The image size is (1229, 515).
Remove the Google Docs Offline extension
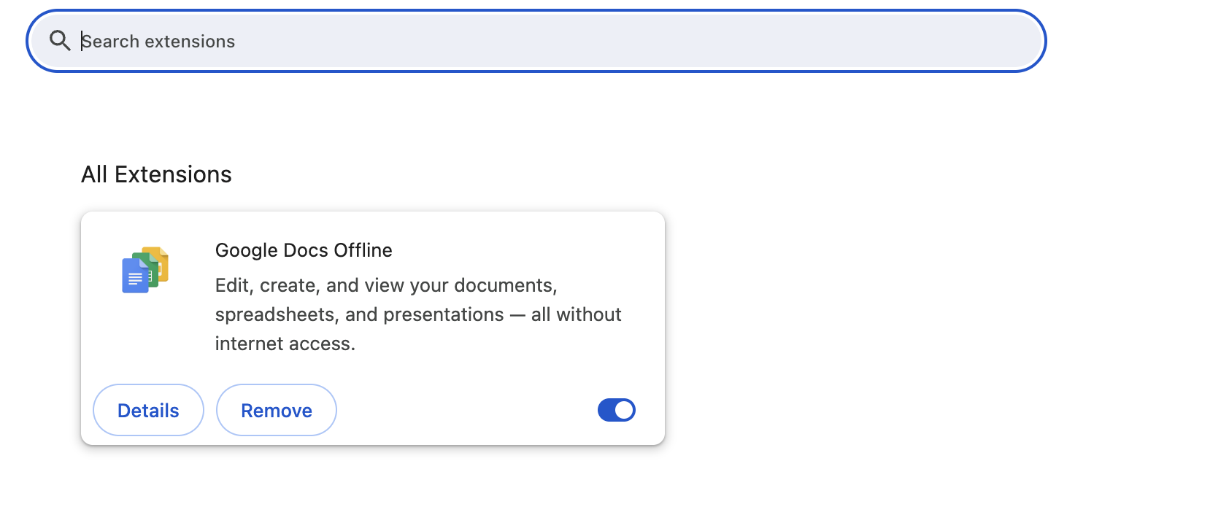pos(277,410)
